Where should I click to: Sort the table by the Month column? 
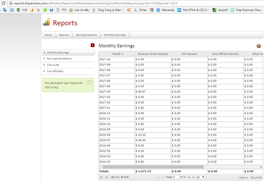pyautogui.click(x=117, y=54)
